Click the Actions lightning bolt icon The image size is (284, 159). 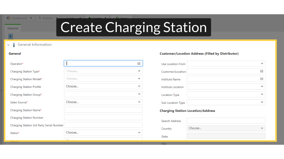tap(40, 18)
